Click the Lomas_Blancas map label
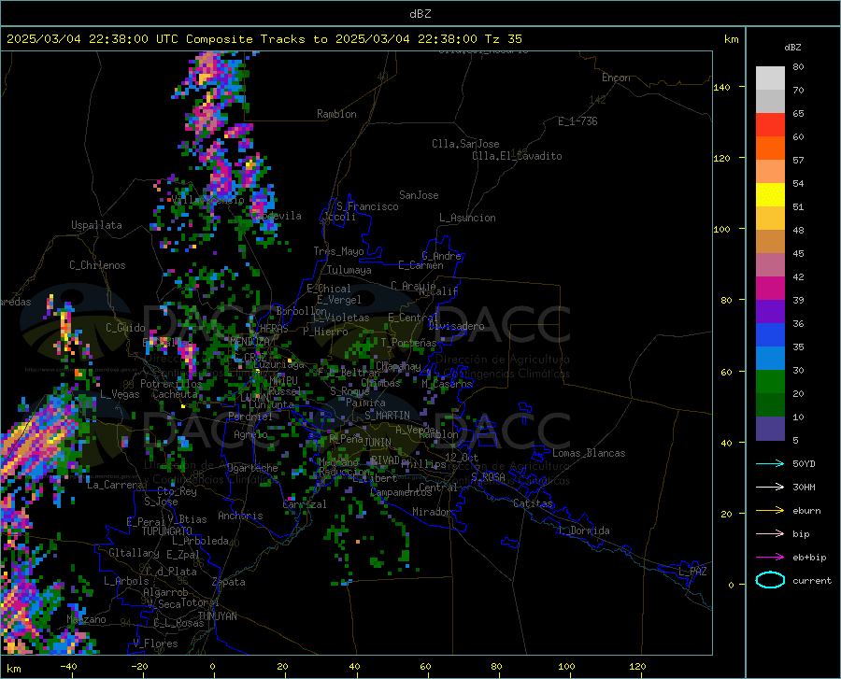Viewport: 841px width, 679px height. (589, 453)
